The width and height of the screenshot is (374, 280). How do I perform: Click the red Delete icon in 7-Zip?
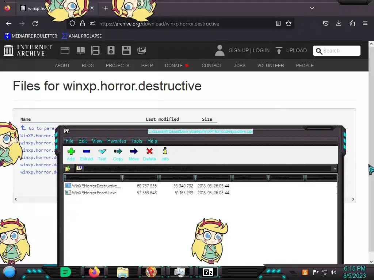coord(149,154)
